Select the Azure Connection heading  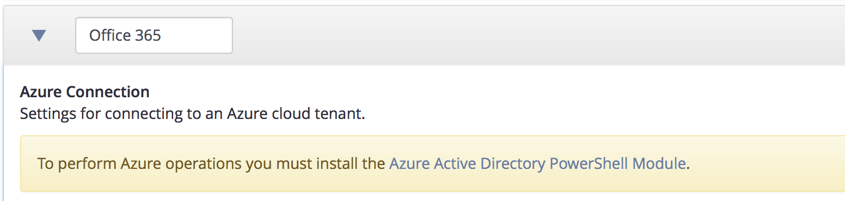85,92
